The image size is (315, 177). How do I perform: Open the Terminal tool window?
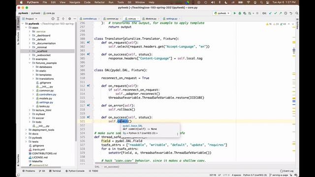click(x=55, y=171)
